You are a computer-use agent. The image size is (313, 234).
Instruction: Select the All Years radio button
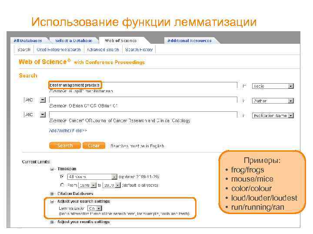click(62, 176)
